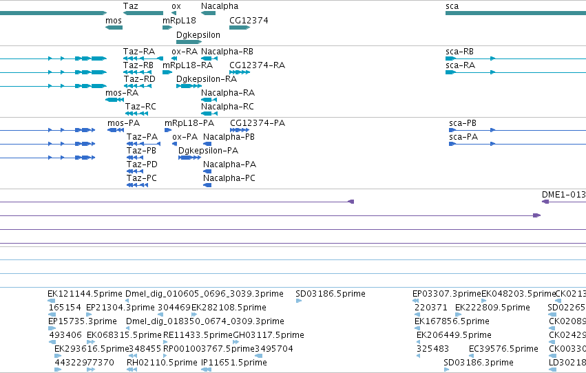Select transcript Nacalpha-RB
Viewport: 586px width, 373px height.
tap(209, 58)
